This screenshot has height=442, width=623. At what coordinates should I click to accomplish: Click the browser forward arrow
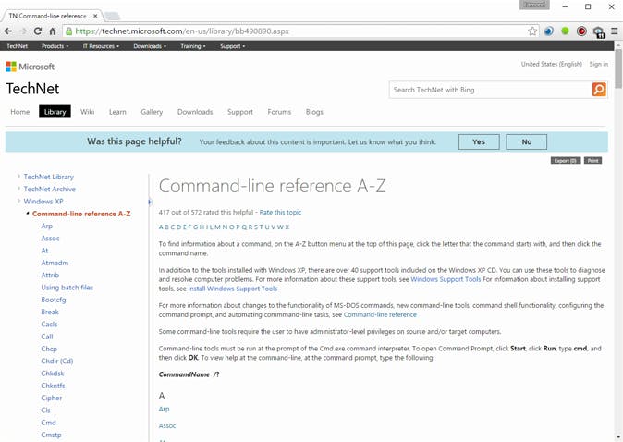pyautogui.click(x=23, y=31)
